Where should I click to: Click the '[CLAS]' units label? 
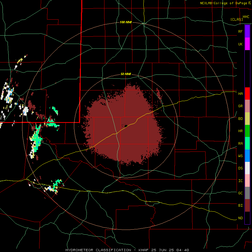(237, 19)
